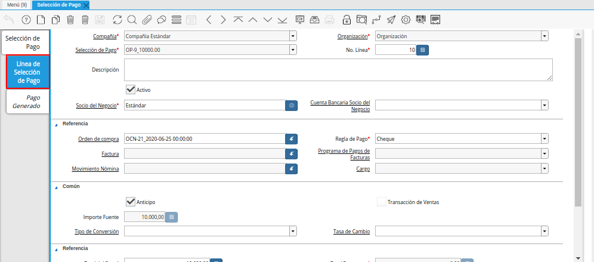Collapse the first Referencia section
Screen dimensions: 594x262
click(x=56, y=124)
